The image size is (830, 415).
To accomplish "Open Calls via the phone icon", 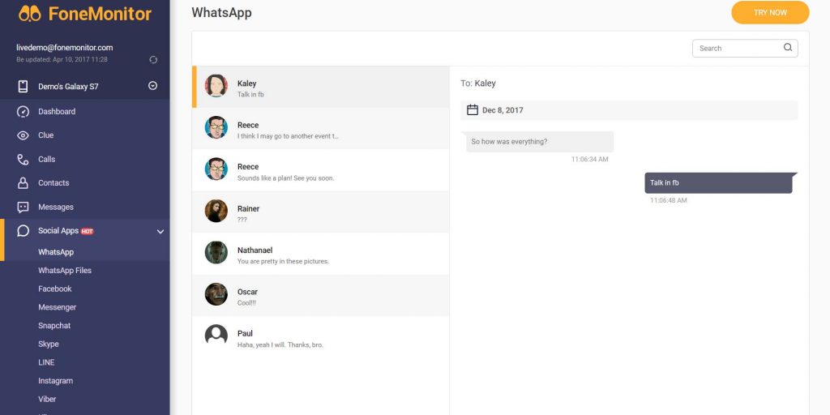I will pyautogui.click(x=23, y=160).
